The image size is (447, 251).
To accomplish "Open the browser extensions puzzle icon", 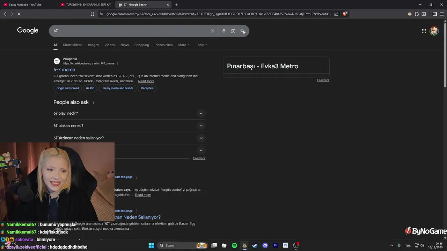I will click(x=417, y=14).
